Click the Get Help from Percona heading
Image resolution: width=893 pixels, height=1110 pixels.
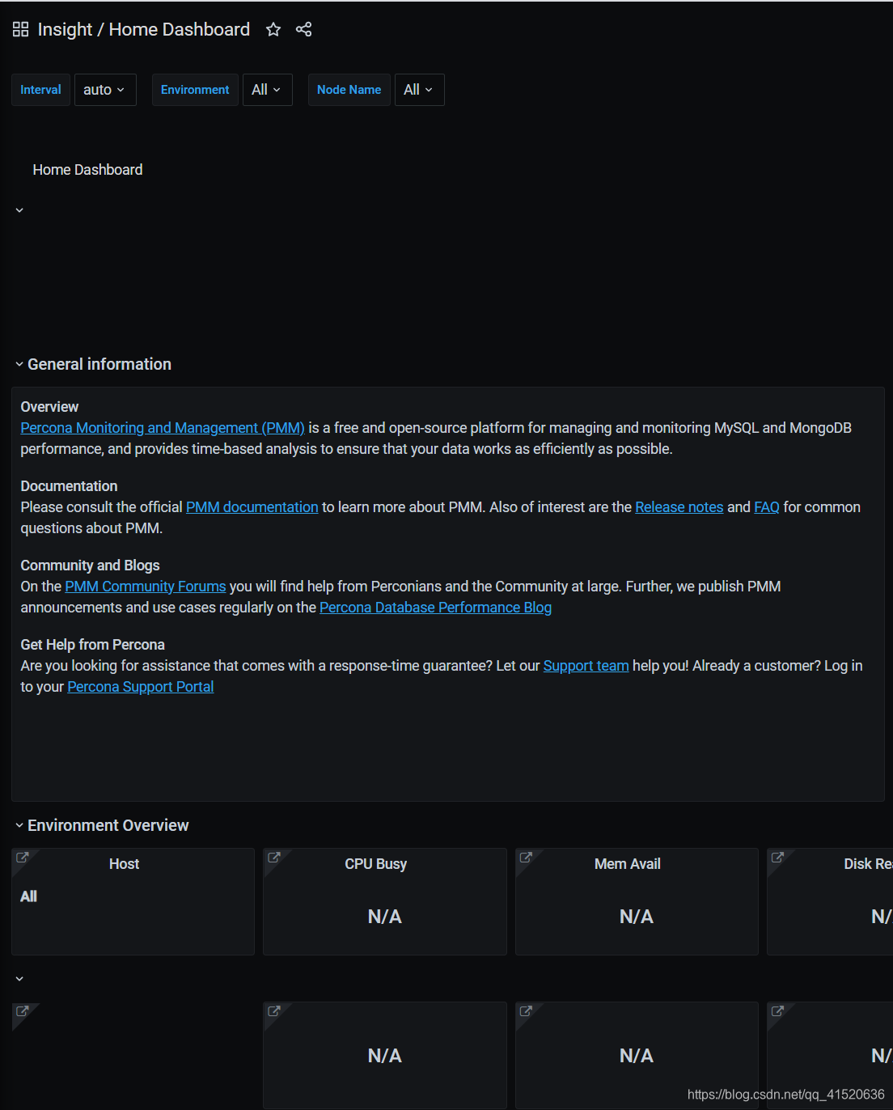point(92,645)
